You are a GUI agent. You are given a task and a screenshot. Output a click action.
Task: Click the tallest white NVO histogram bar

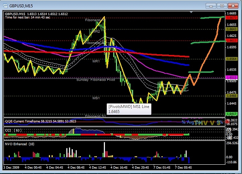pyautogui.click(x=104, y=150)
